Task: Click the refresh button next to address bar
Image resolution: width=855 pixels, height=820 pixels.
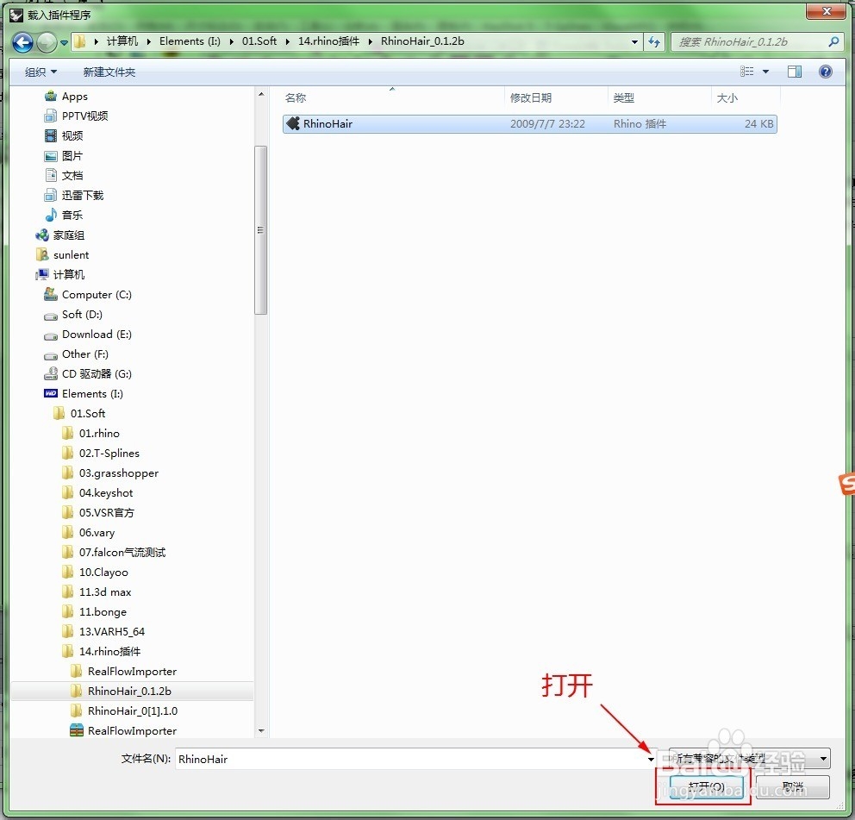Action: 654,41
